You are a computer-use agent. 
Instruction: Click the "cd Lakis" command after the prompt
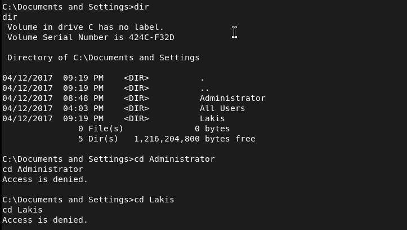[154, 200]
